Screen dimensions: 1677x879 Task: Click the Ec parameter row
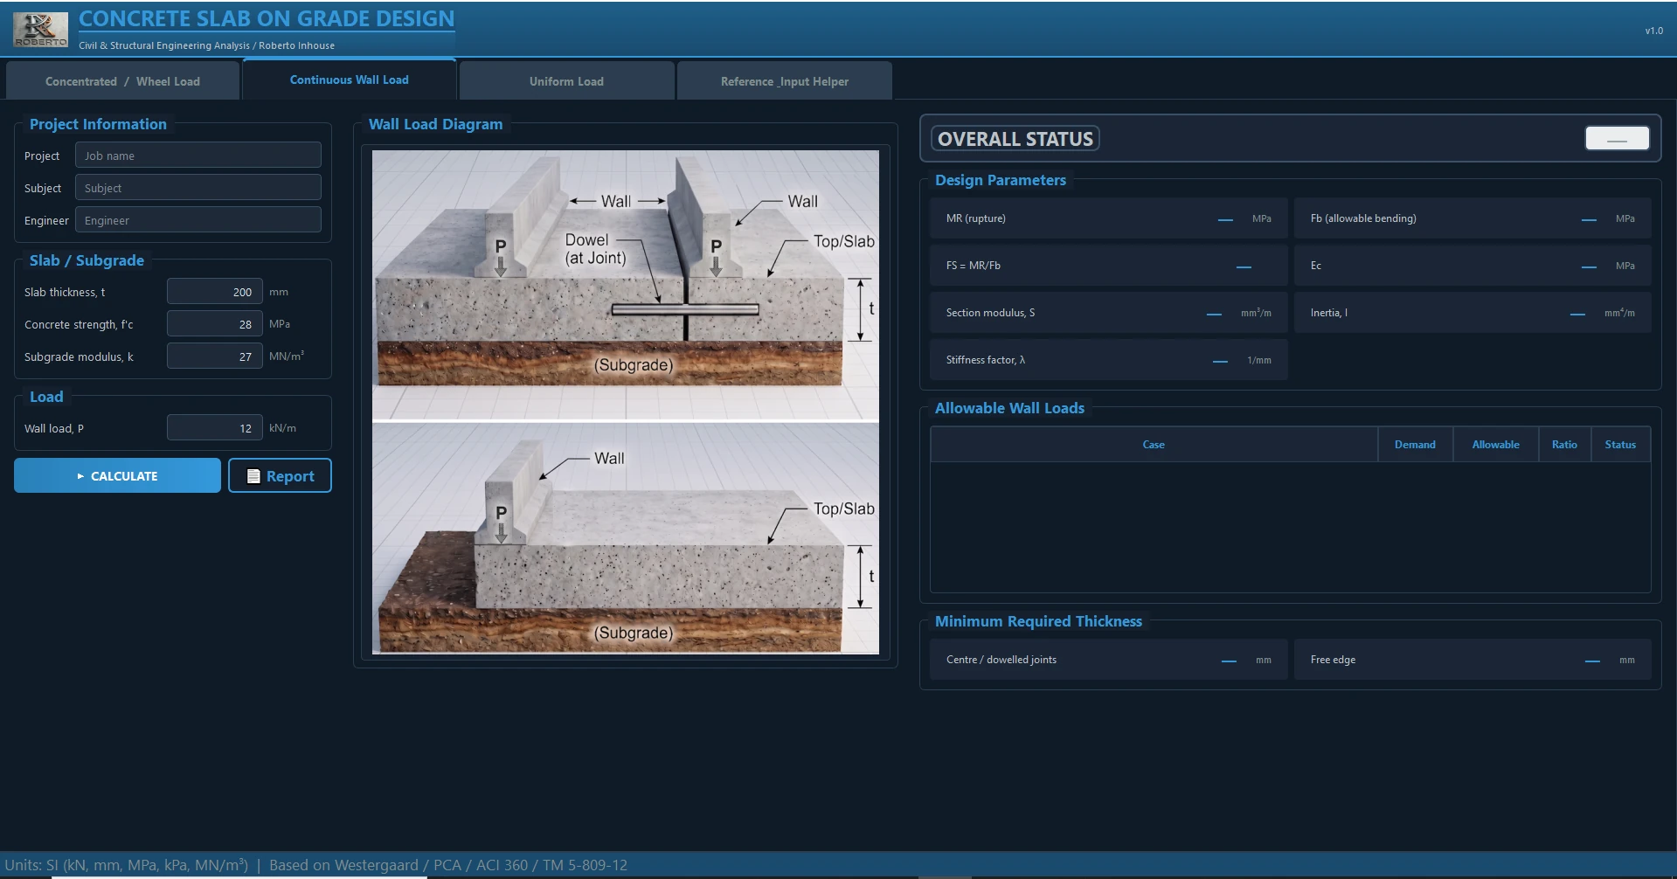coord(1473,266)
